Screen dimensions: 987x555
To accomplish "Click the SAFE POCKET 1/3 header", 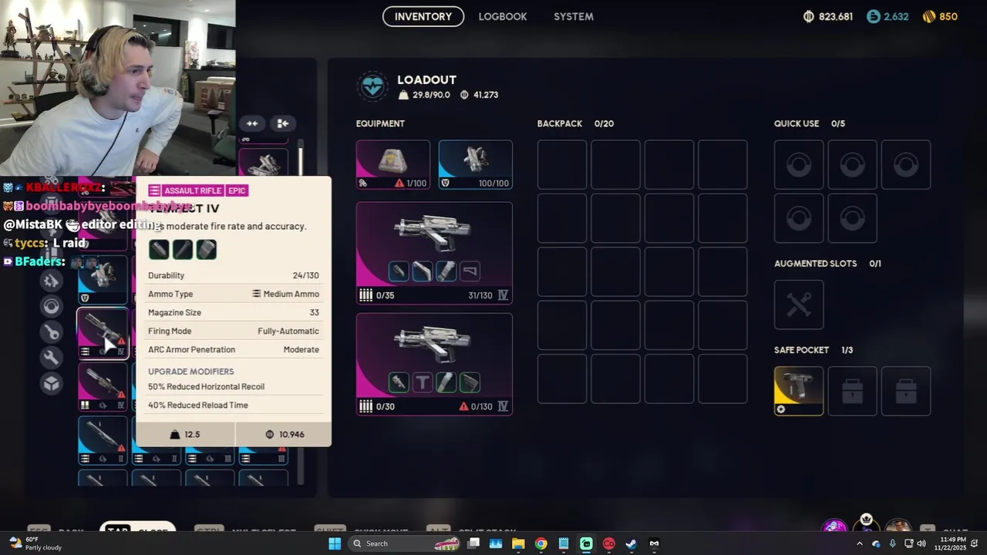I will 814,350.
